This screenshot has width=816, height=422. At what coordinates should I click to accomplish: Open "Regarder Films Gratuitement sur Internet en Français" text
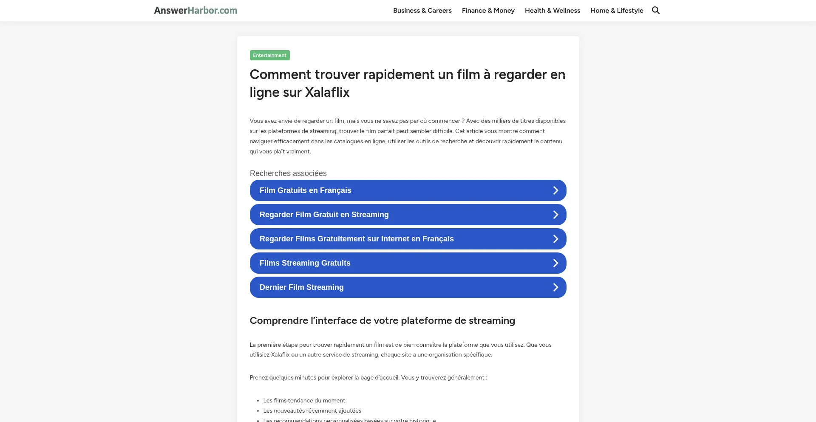click(356, 239)
